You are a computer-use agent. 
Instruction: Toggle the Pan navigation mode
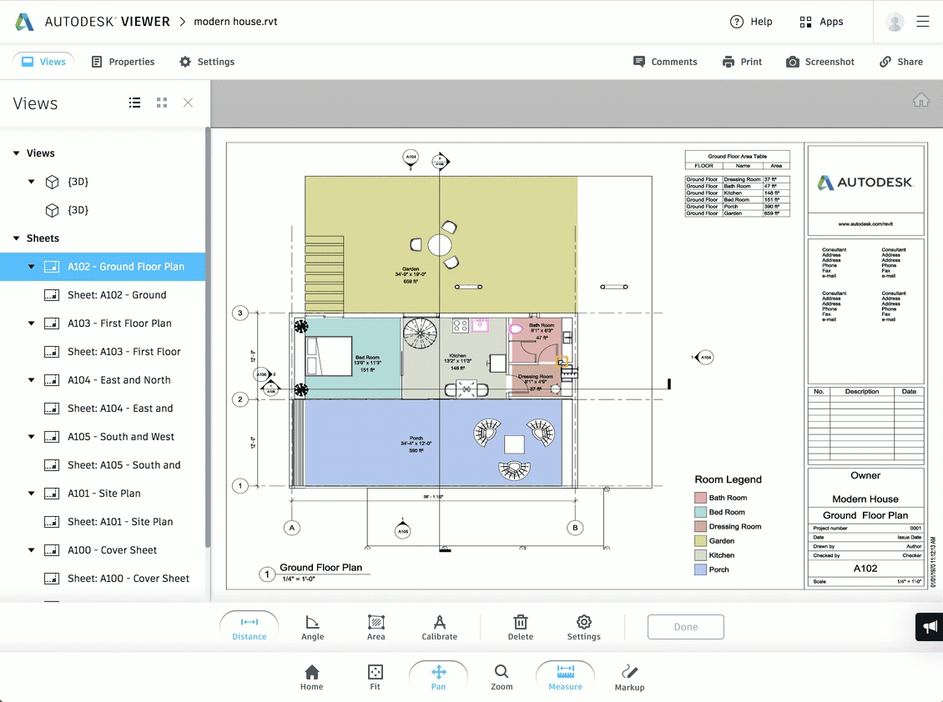(438, 677)
